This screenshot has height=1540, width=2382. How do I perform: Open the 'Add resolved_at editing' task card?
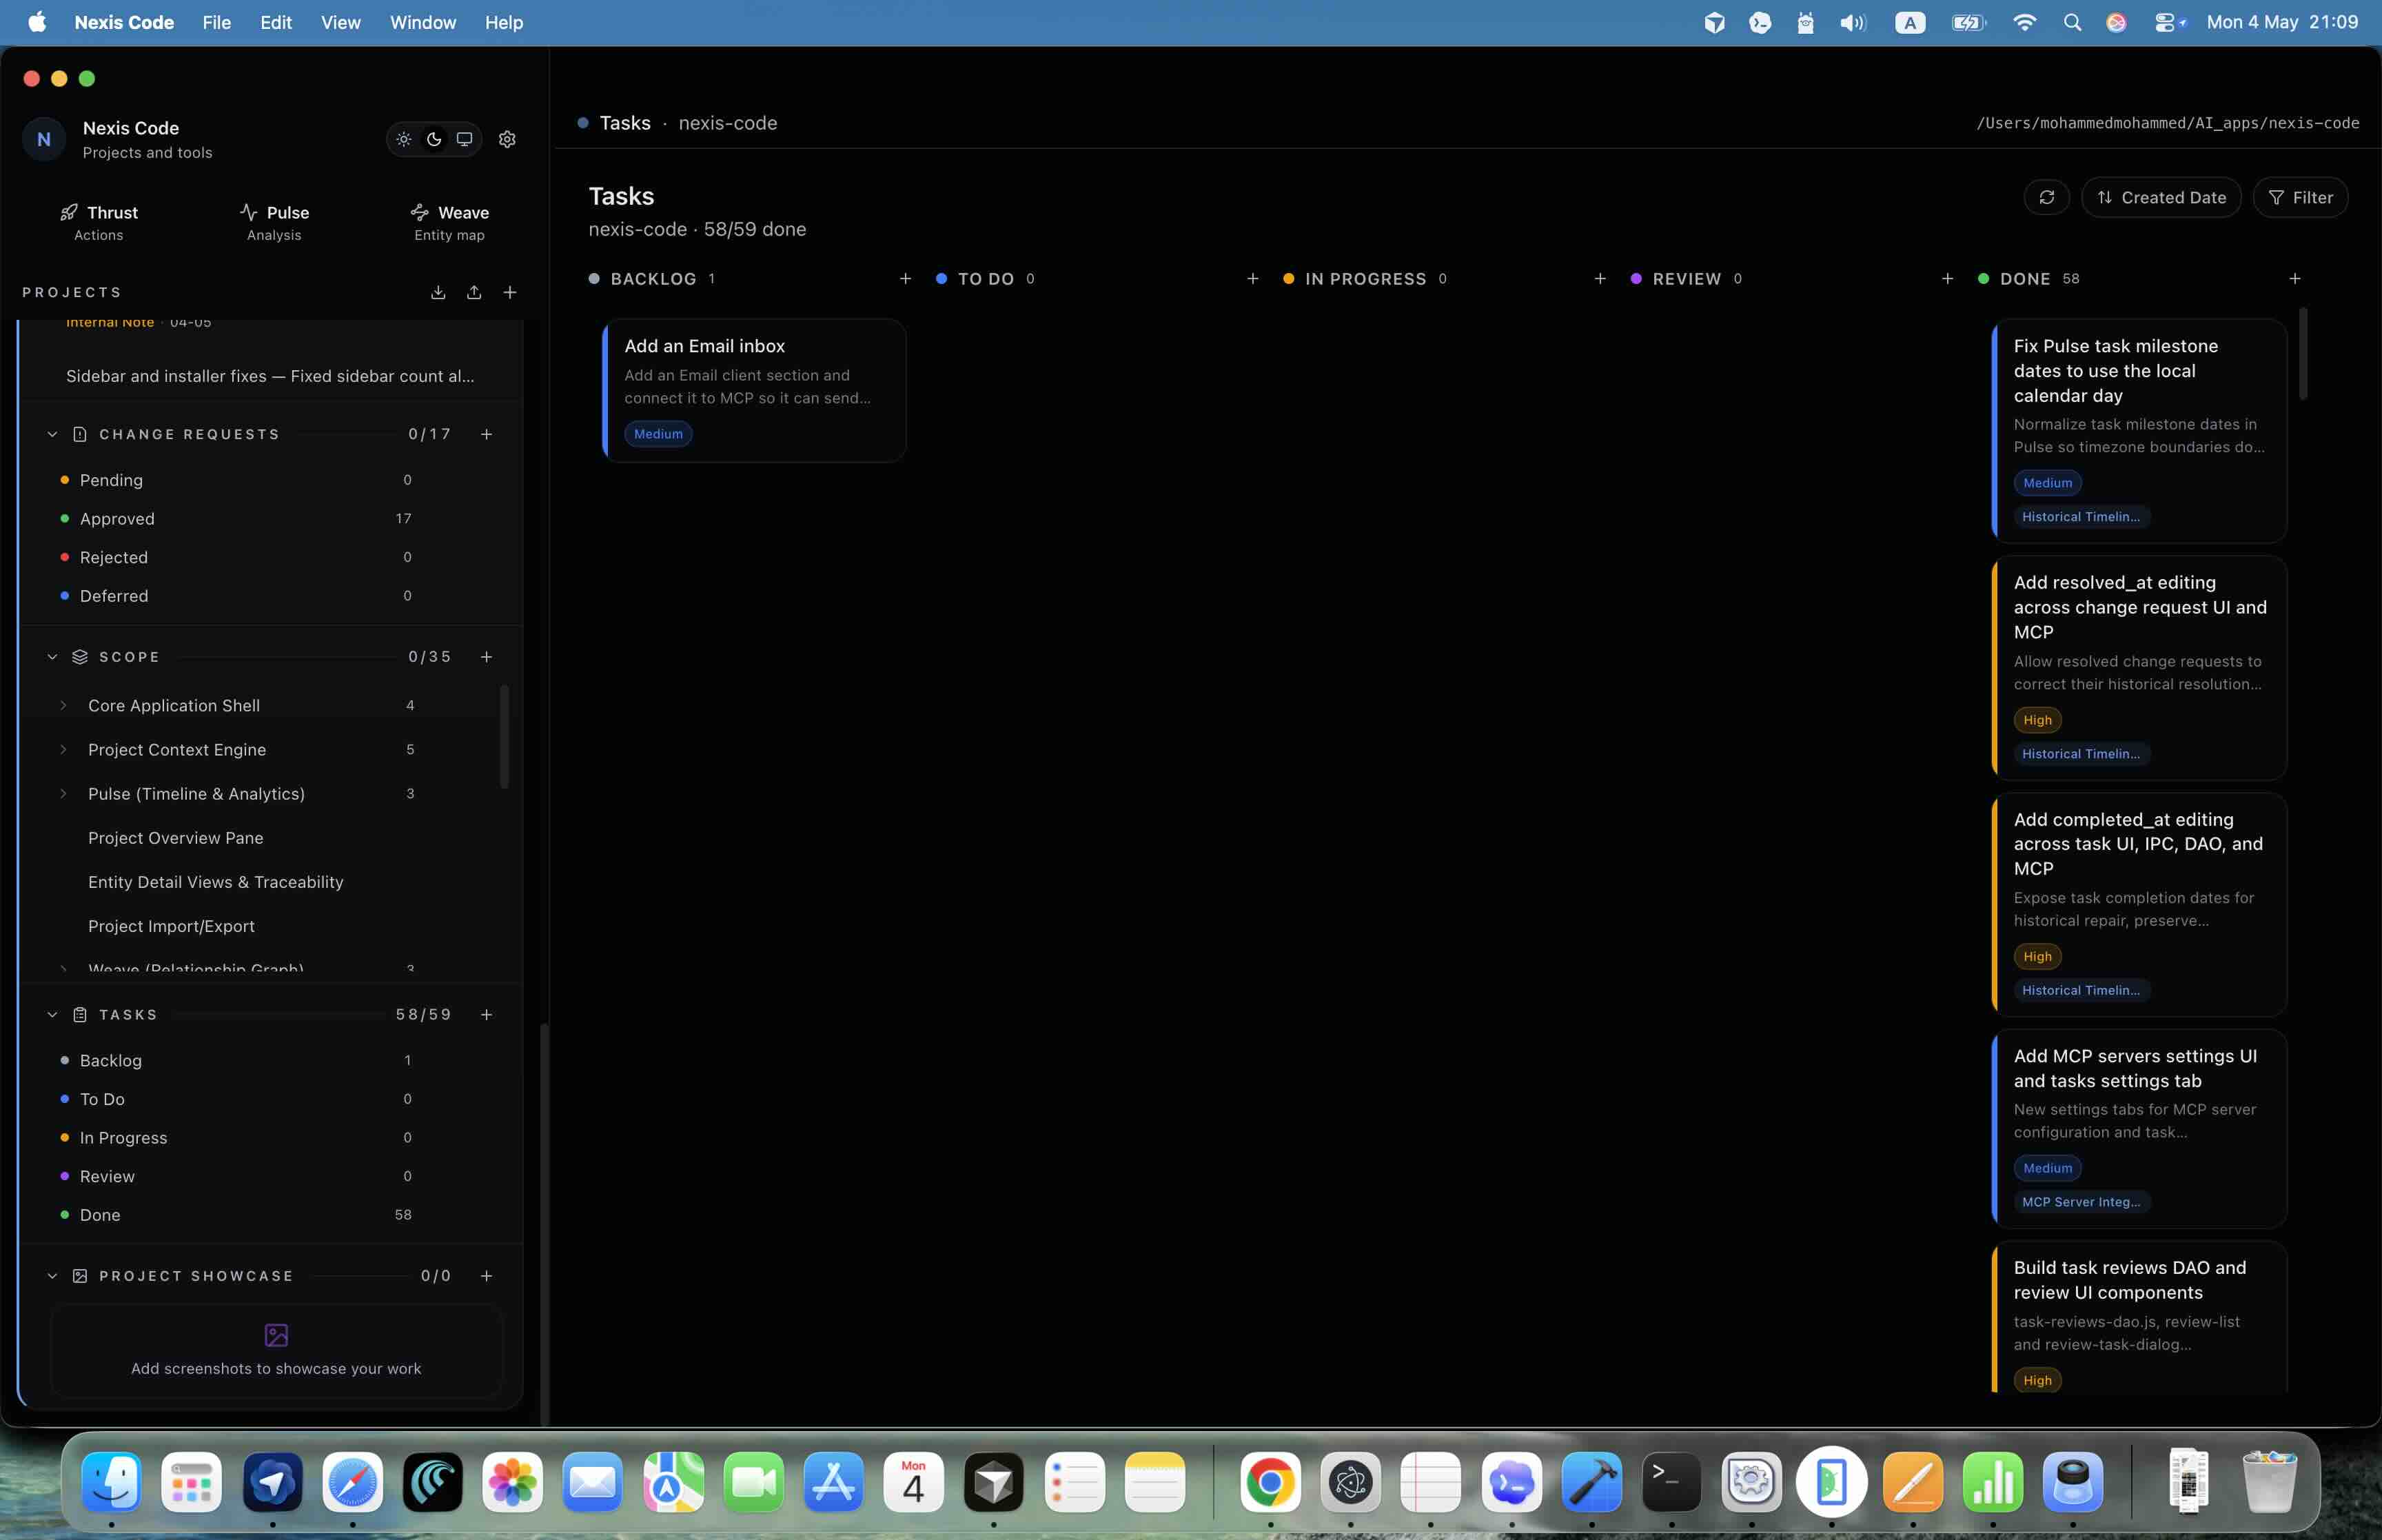2139,668
